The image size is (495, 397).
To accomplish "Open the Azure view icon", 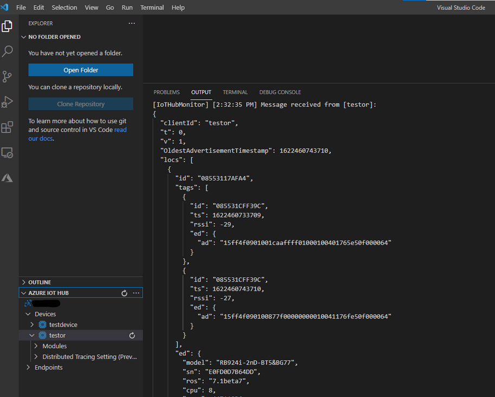I will 8,178.
